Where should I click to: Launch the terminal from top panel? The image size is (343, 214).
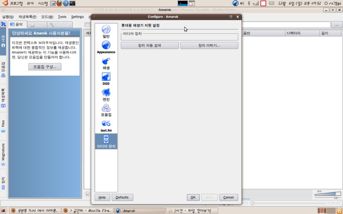pos(72,3)
